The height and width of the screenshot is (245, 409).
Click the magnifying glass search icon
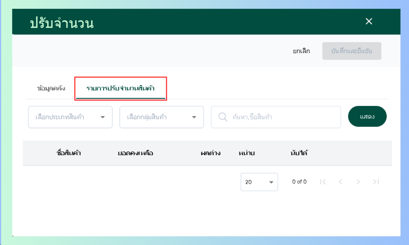point(223,117)
